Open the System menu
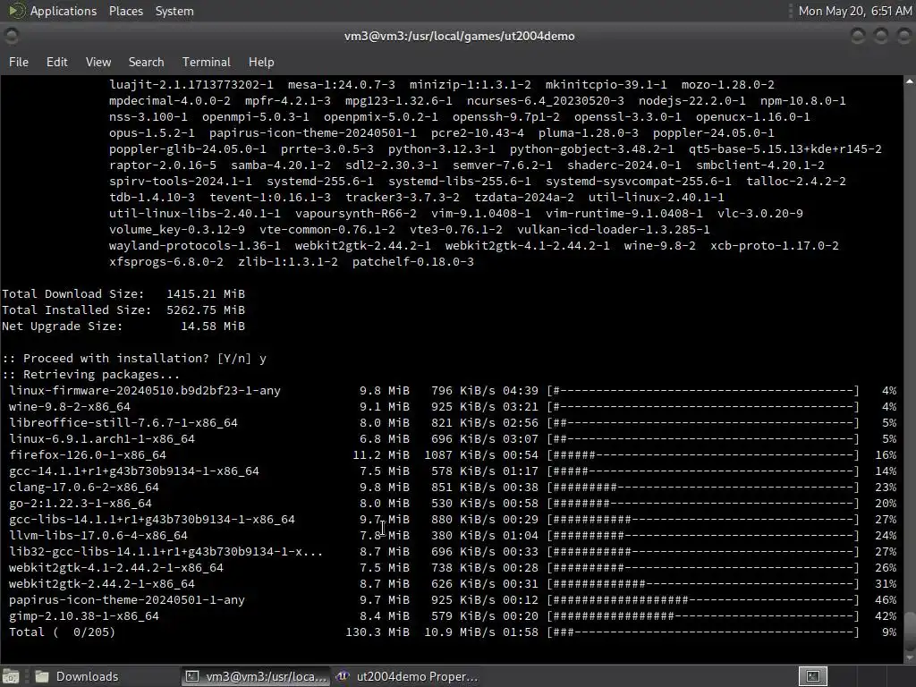Screen dimensions: 916x687 [x=174, y=11]
